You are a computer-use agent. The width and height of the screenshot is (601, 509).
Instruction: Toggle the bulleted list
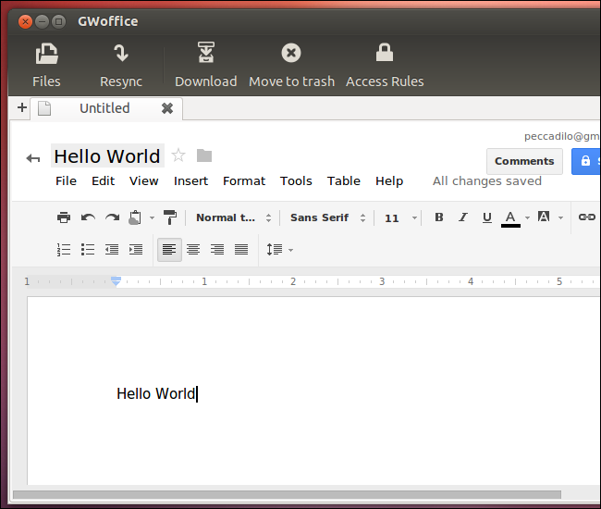88,249
